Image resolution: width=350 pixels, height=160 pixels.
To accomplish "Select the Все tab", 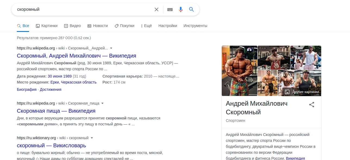I will coord(23,26).
